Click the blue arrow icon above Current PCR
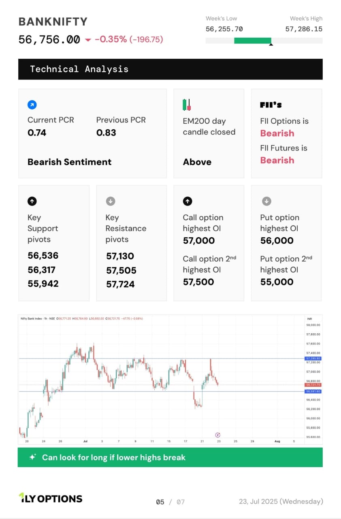The width and height of the screenshot is (341, 519). click(32, 105)
